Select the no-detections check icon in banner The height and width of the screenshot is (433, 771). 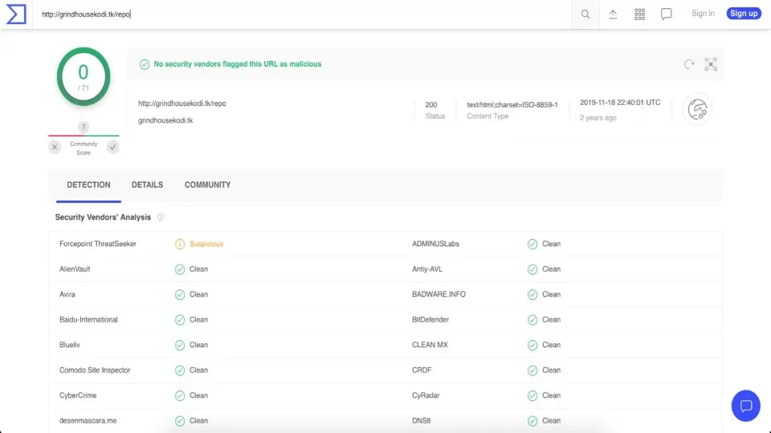[144, 64]
